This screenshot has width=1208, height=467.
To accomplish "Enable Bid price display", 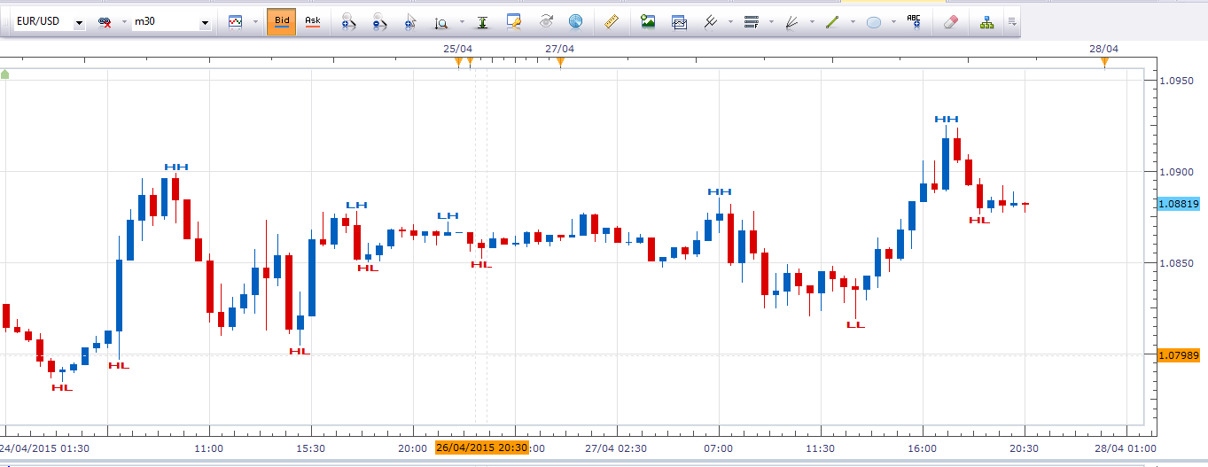I will 281,21.
